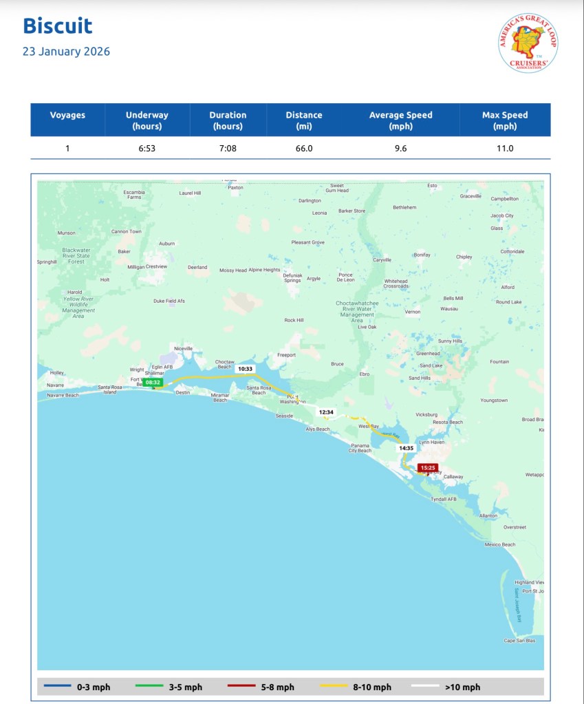Click the green 08:32 start marker
Screen dimensions: 584x704
click(153, 382)
